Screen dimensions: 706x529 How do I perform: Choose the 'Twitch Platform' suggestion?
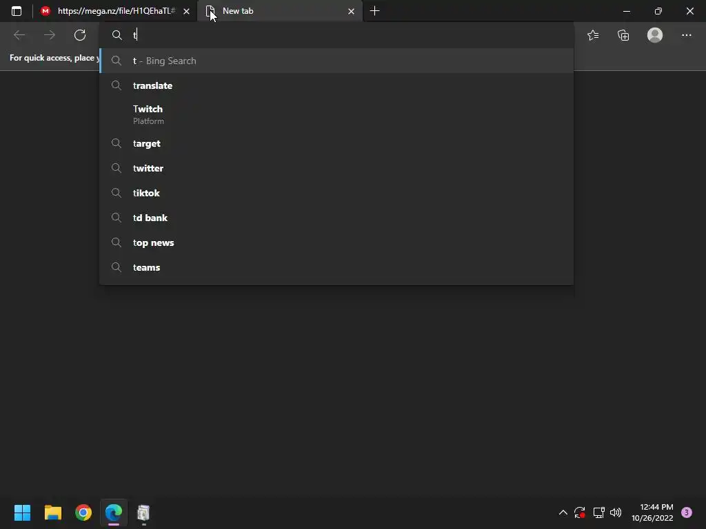[336, 114]
